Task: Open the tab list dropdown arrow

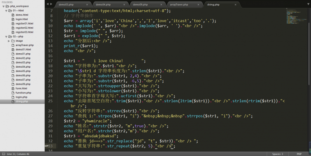Action: point(307,4)
